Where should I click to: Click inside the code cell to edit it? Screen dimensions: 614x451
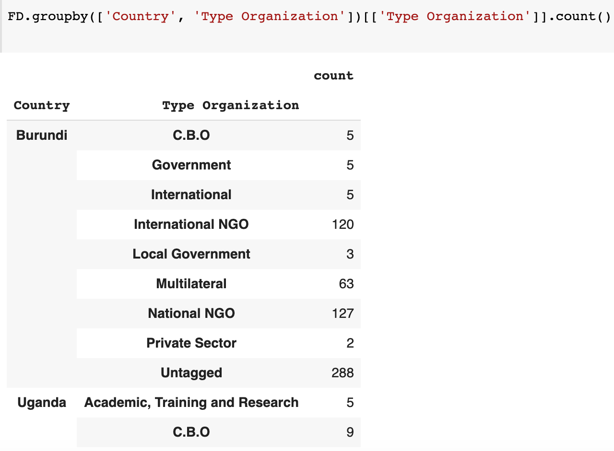(307, 16)
